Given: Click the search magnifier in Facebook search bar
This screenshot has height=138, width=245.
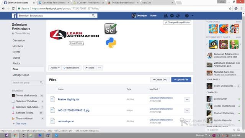Looking at the screenshot, I should (x=93, y=15).
